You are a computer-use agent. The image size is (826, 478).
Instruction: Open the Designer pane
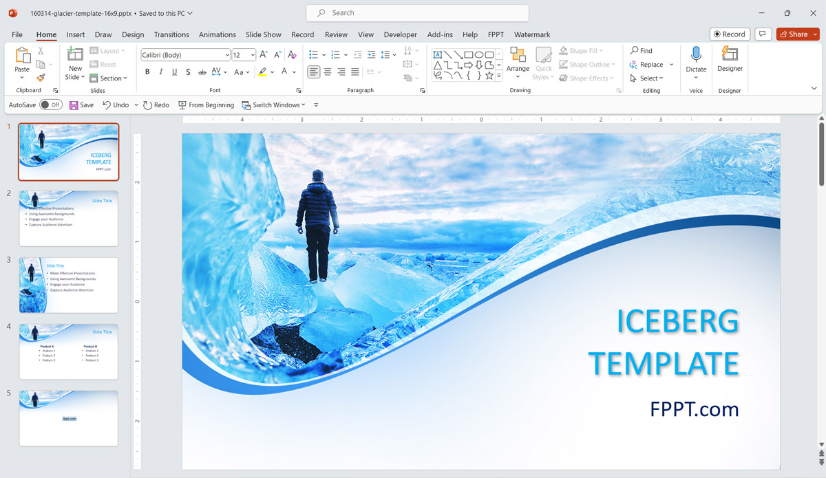[x=730, y=59]
